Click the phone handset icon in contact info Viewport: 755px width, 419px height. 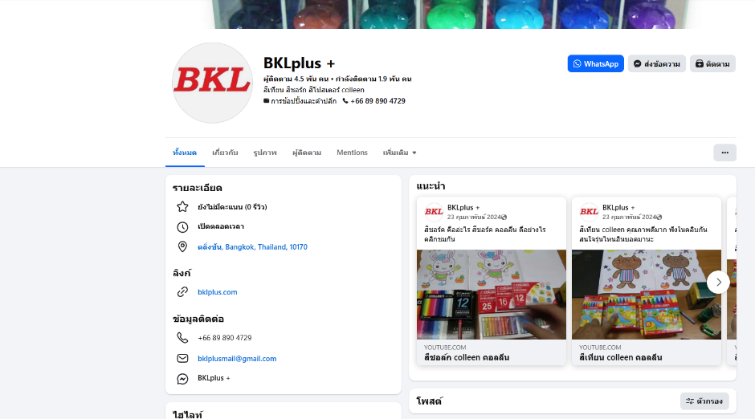[182, 338]
